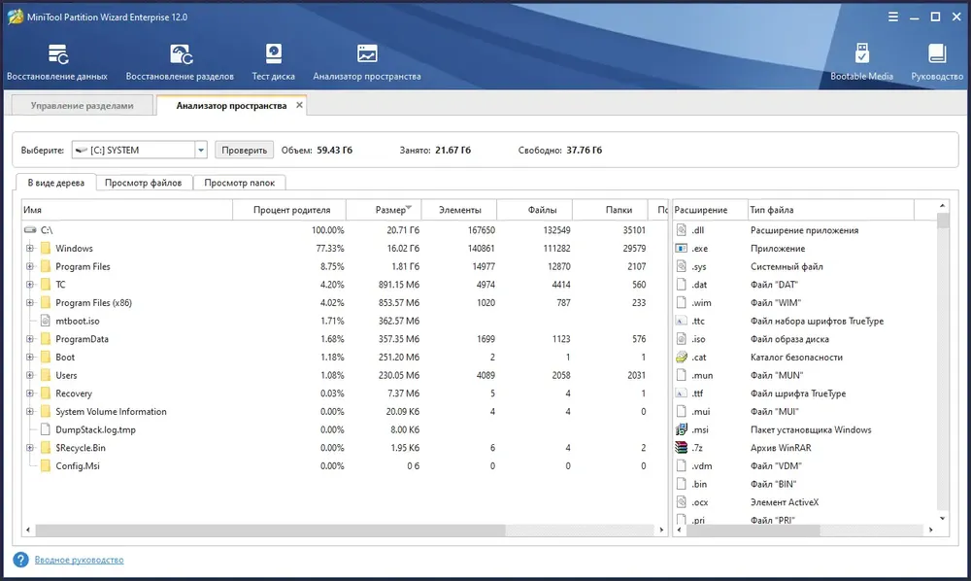Open the Восстановление данных tool icon
This screenshot has width=971, height=581.
coord(57,54)
